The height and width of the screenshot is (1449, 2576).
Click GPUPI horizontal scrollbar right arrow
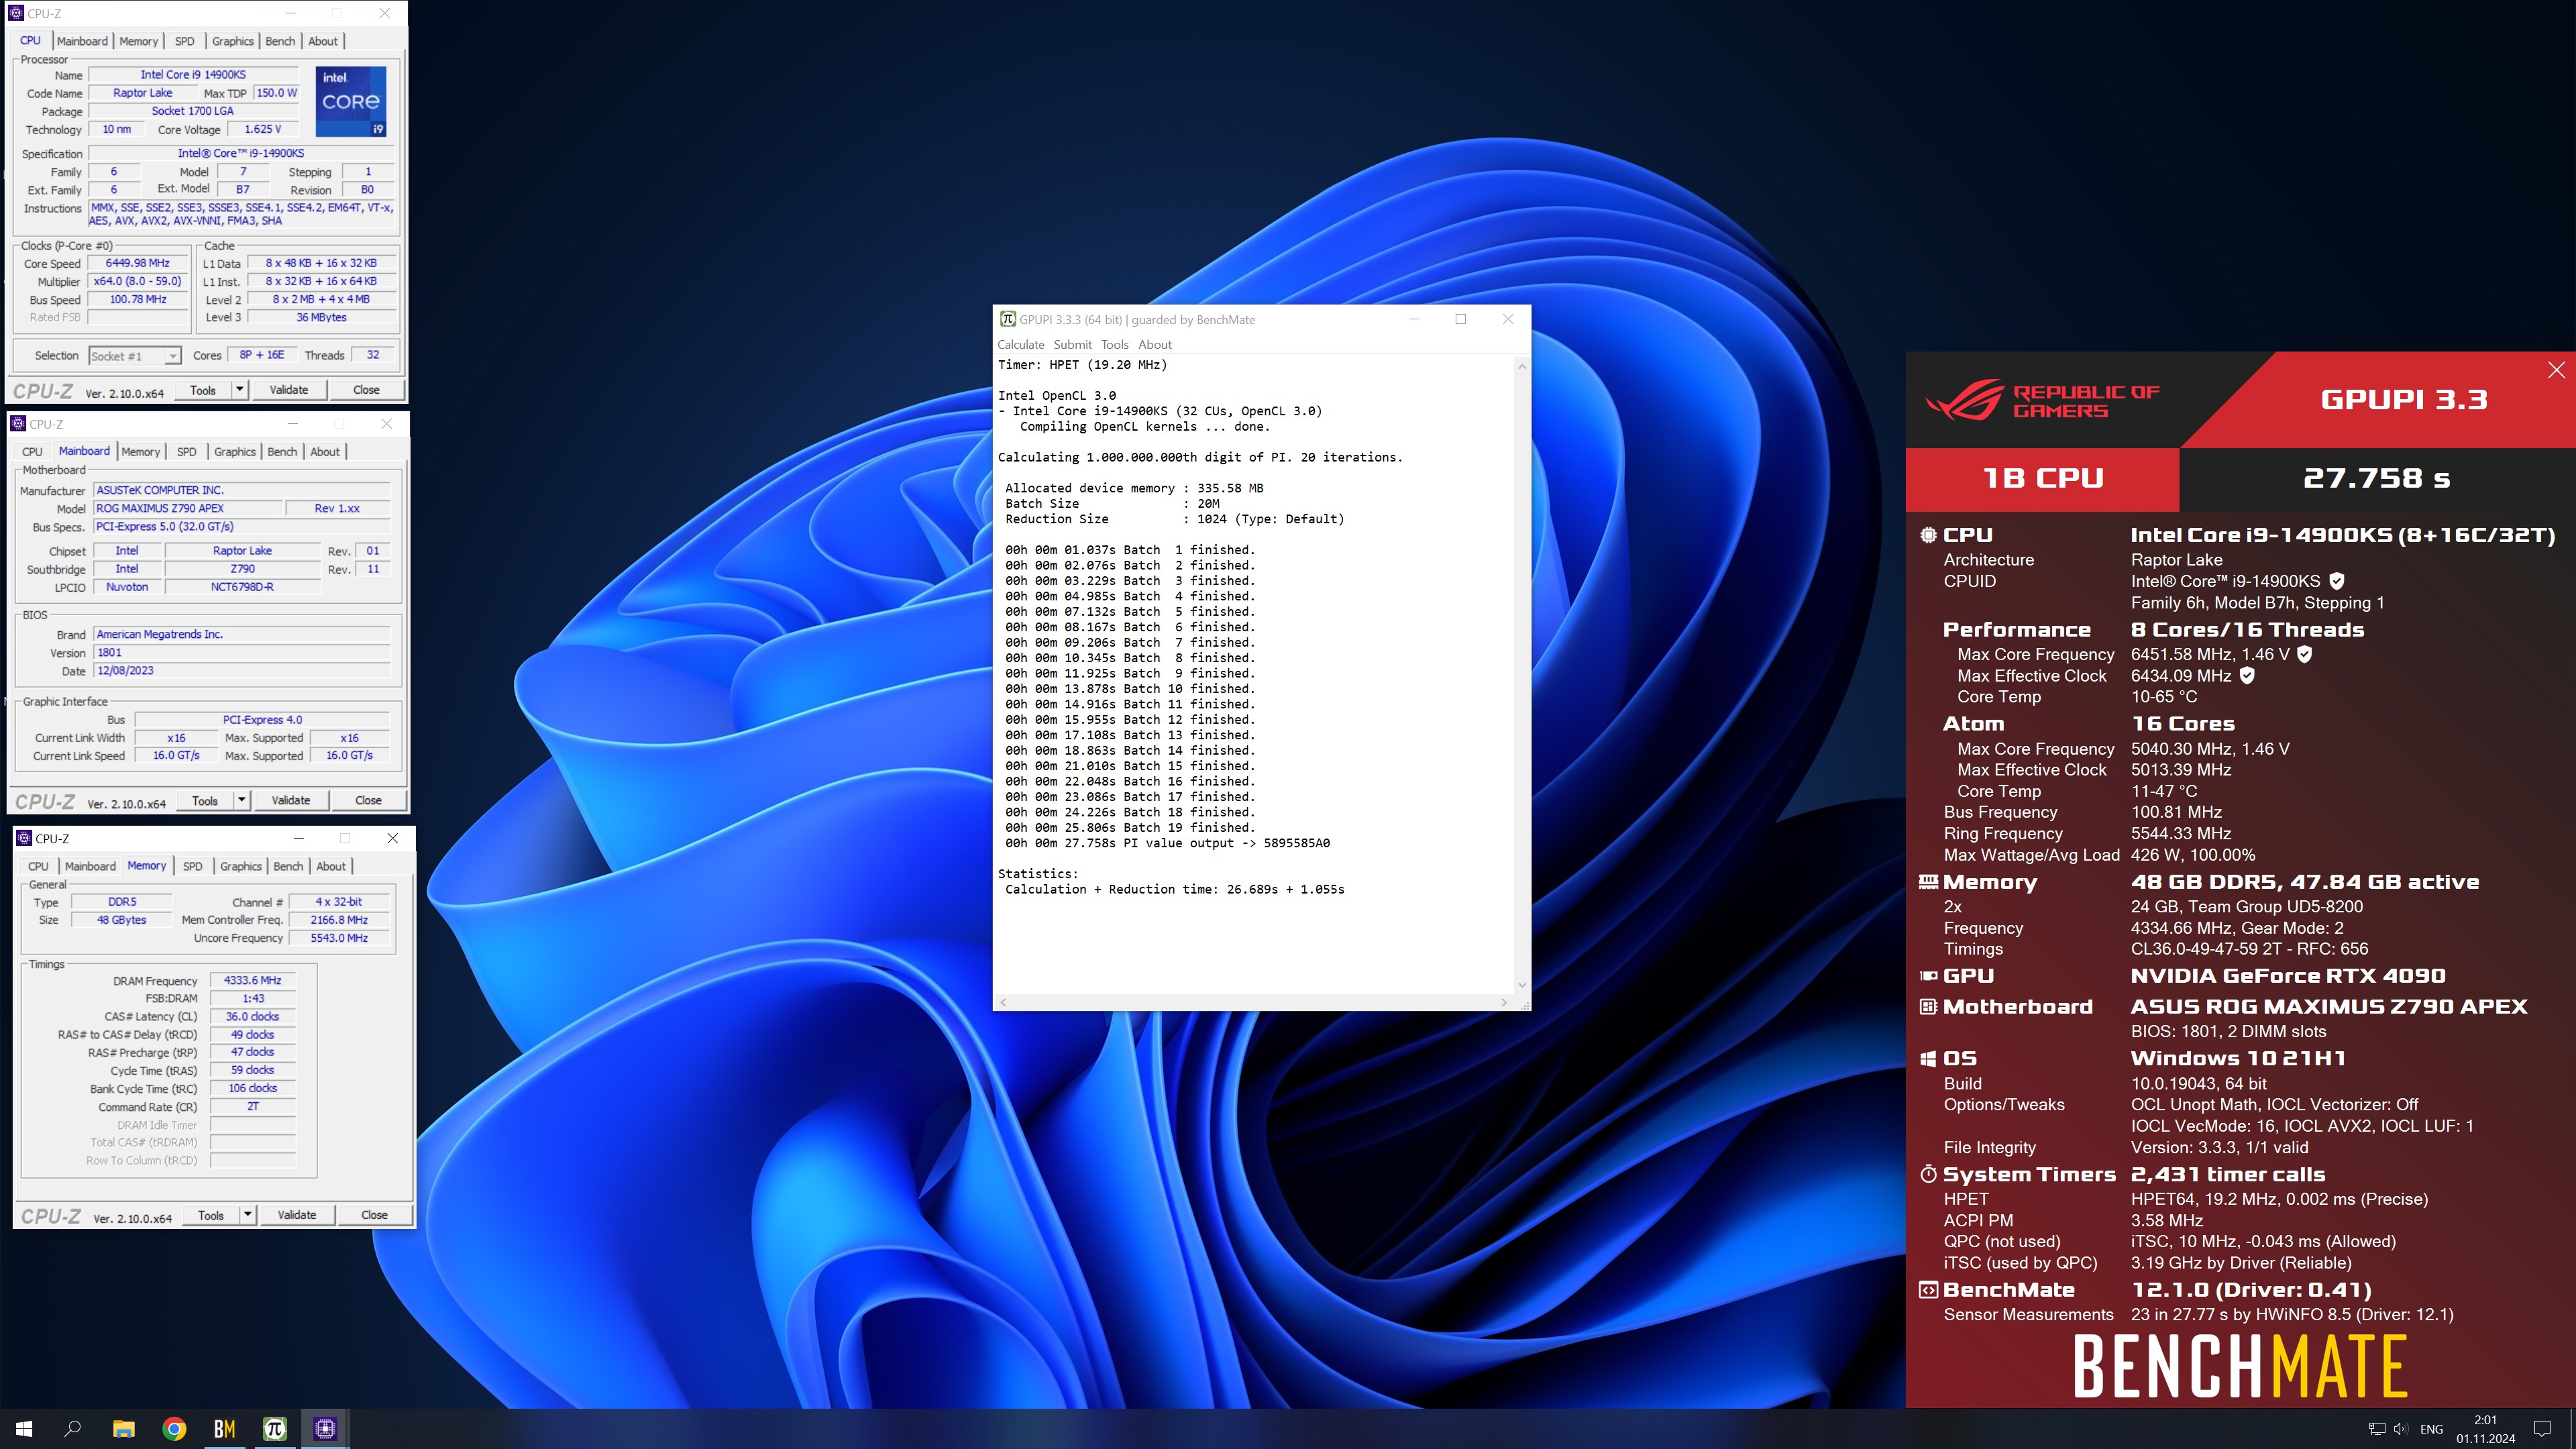click(1504, 1002)
